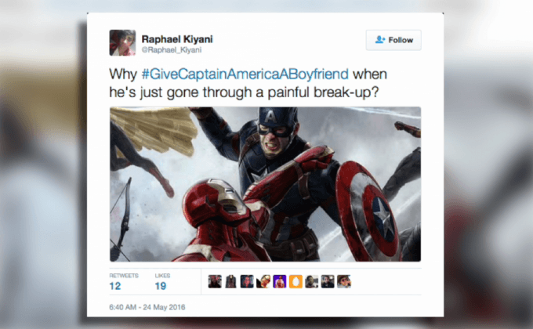Open the Captain America vs Iron Man image
The image size is (533, 329).
coord(265,184)
